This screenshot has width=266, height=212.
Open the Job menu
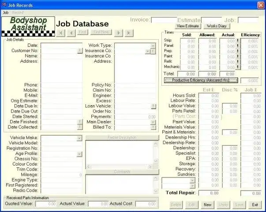(x=6, y=12)
